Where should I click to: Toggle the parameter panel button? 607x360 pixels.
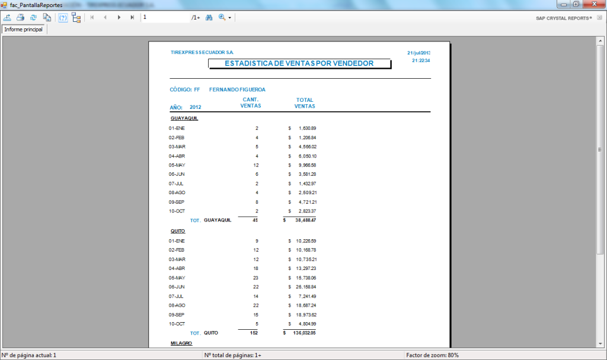coord(63,18)
